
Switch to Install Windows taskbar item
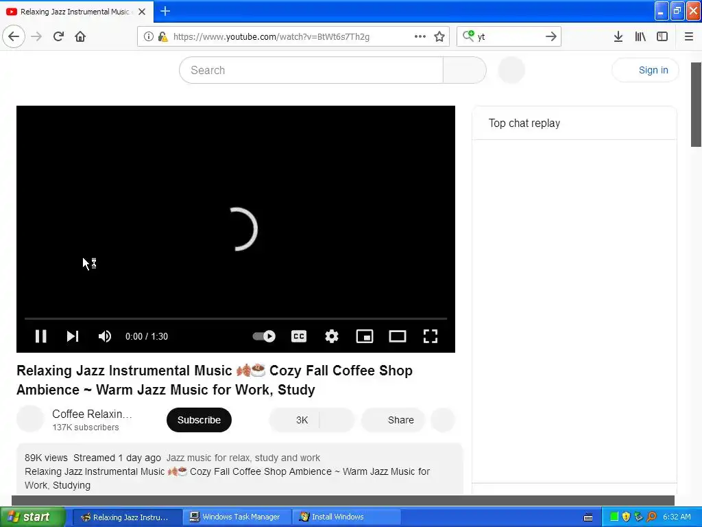[x=346, y=517]
